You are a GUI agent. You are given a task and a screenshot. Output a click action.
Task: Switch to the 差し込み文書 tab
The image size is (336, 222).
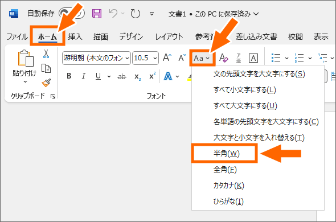[x=256, y=36]
